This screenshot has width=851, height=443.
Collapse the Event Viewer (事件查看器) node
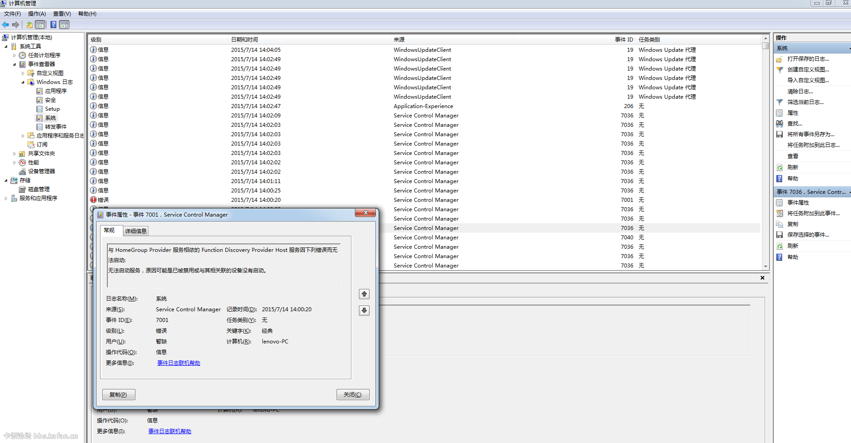pyautogui.click(x=14, y=64)
